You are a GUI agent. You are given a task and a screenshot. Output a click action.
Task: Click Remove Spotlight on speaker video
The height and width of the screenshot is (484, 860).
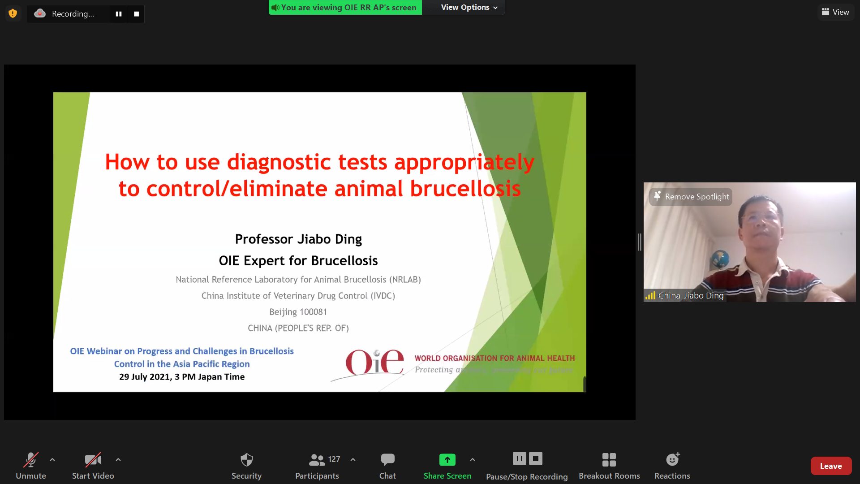click(691, 197)
